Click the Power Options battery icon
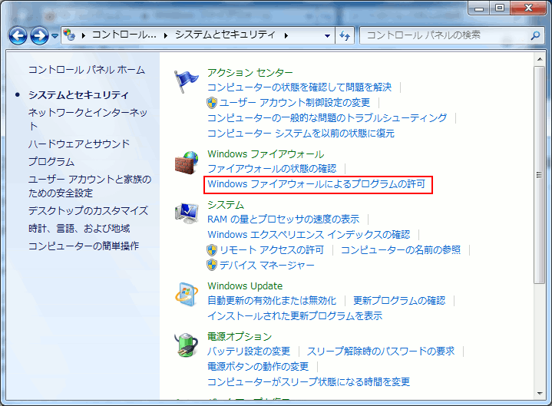This screenshot has width=552, height=406. click(187, 346)
